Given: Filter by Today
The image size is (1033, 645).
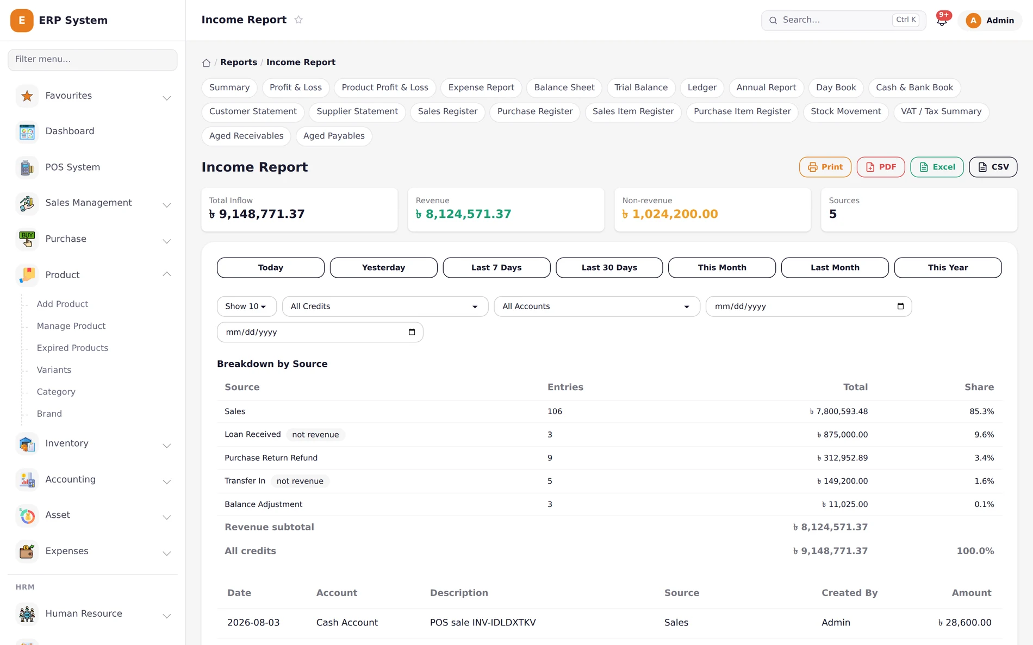Looking at the screenshot, I should (x=271, y=268).
